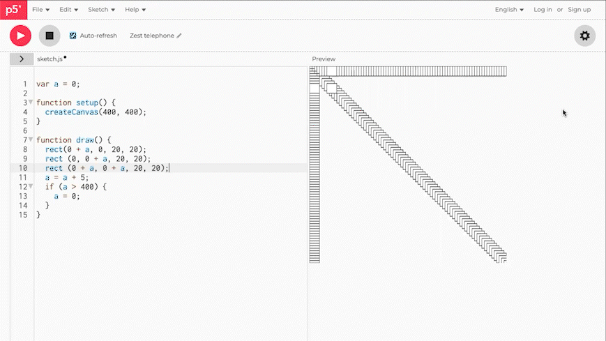Screen dimensions: 606x341
Task: Click the Sign up link
Action: click(579, 10)
